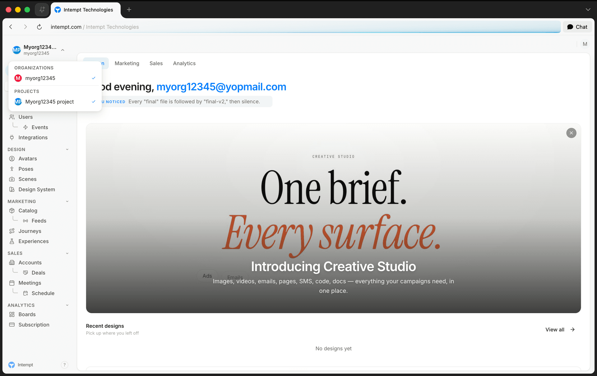Click the Meetings calendar icon
This screenshot has height=376, width=597.
12,283
